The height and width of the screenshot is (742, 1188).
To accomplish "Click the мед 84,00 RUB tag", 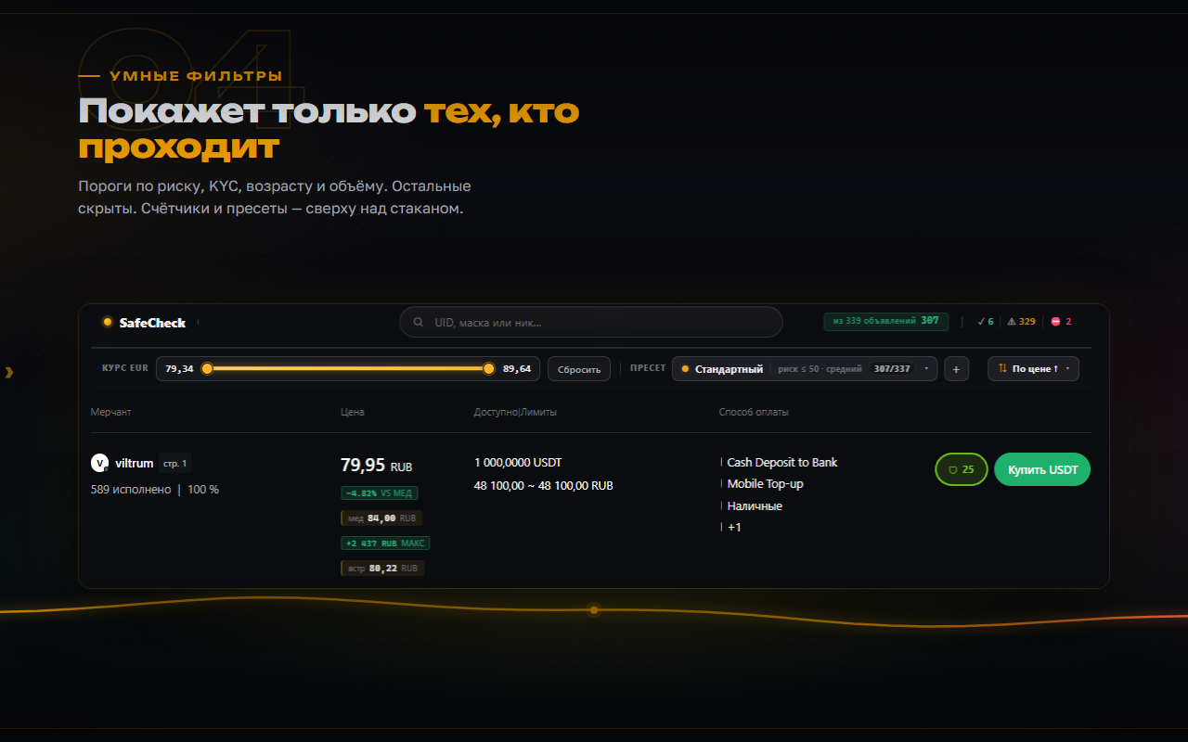I will tap(381, 518).
